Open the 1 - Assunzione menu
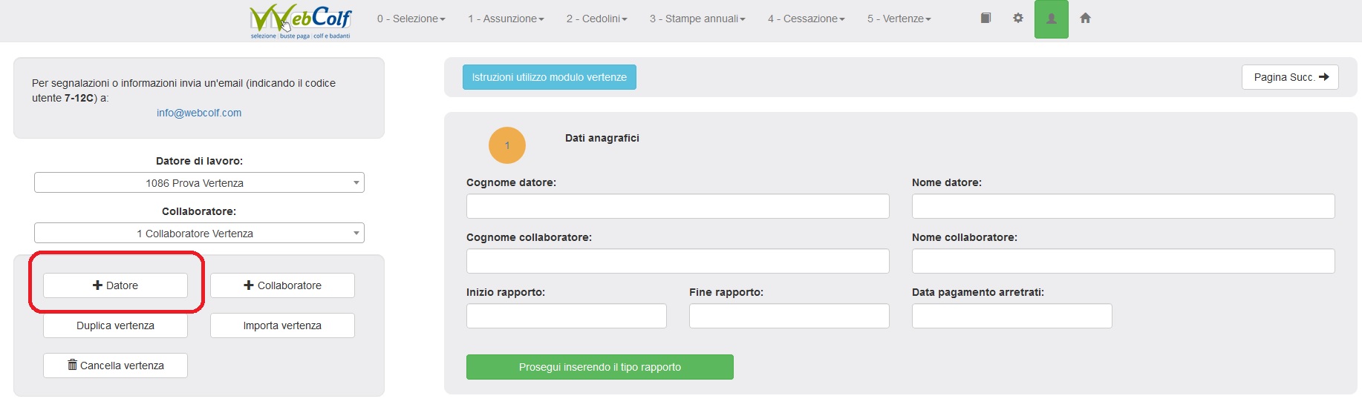This screenshot has height=410, width=1362. 506,19
